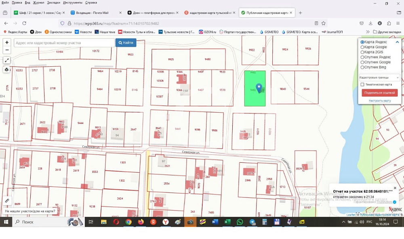
Task: Bookmark the page with the star icon
Action: [x=323, y=23]
